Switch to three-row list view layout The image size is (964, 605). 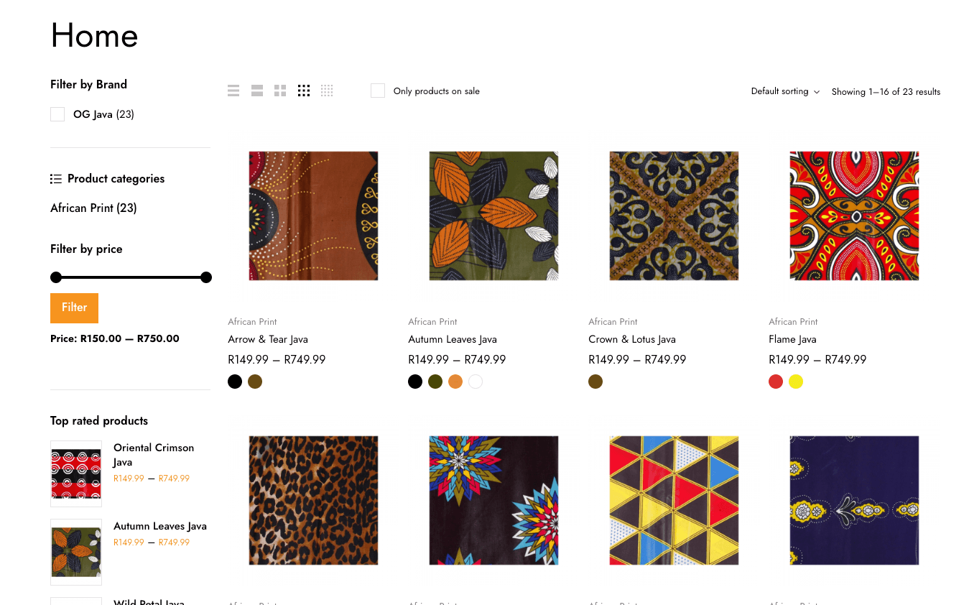pos(233,91)
